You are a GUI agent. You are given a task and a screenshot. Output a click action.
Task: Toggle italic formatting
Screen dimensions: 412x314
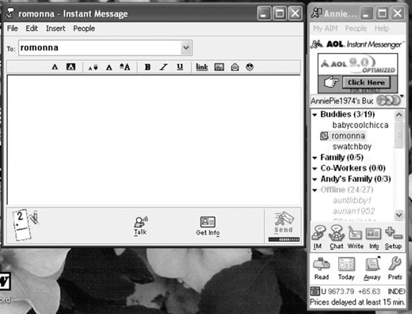pos(164,67)
